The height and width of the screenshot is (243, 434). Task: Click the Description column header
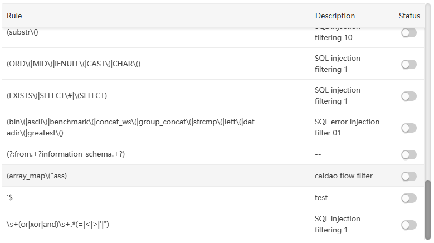(335, 16)
